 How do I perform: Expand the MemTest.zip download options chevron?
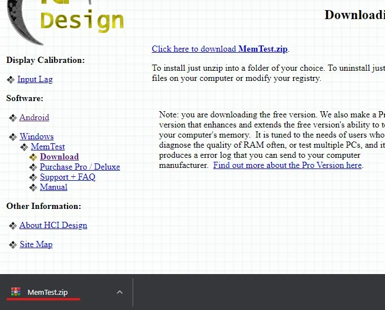[x=119, y=292]
